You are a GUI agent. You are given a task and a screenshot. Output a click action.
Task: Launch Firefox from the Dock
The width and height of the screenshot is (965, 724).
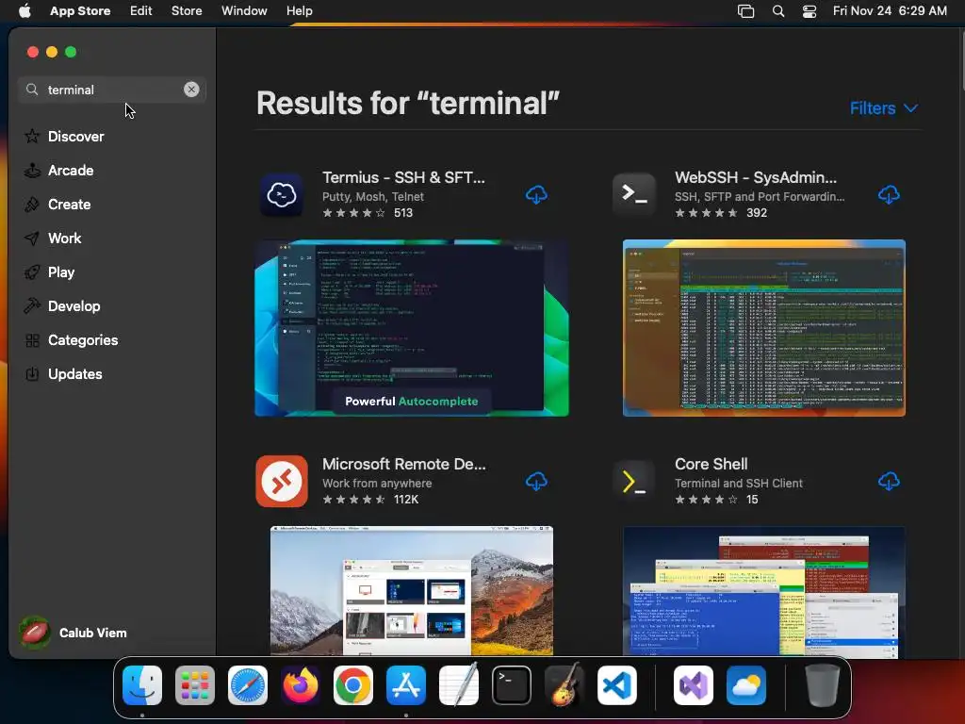tap(301, 685)
